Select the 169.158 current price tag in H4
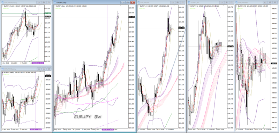Viewport: 279px width, 133px height. pos(181,28)
